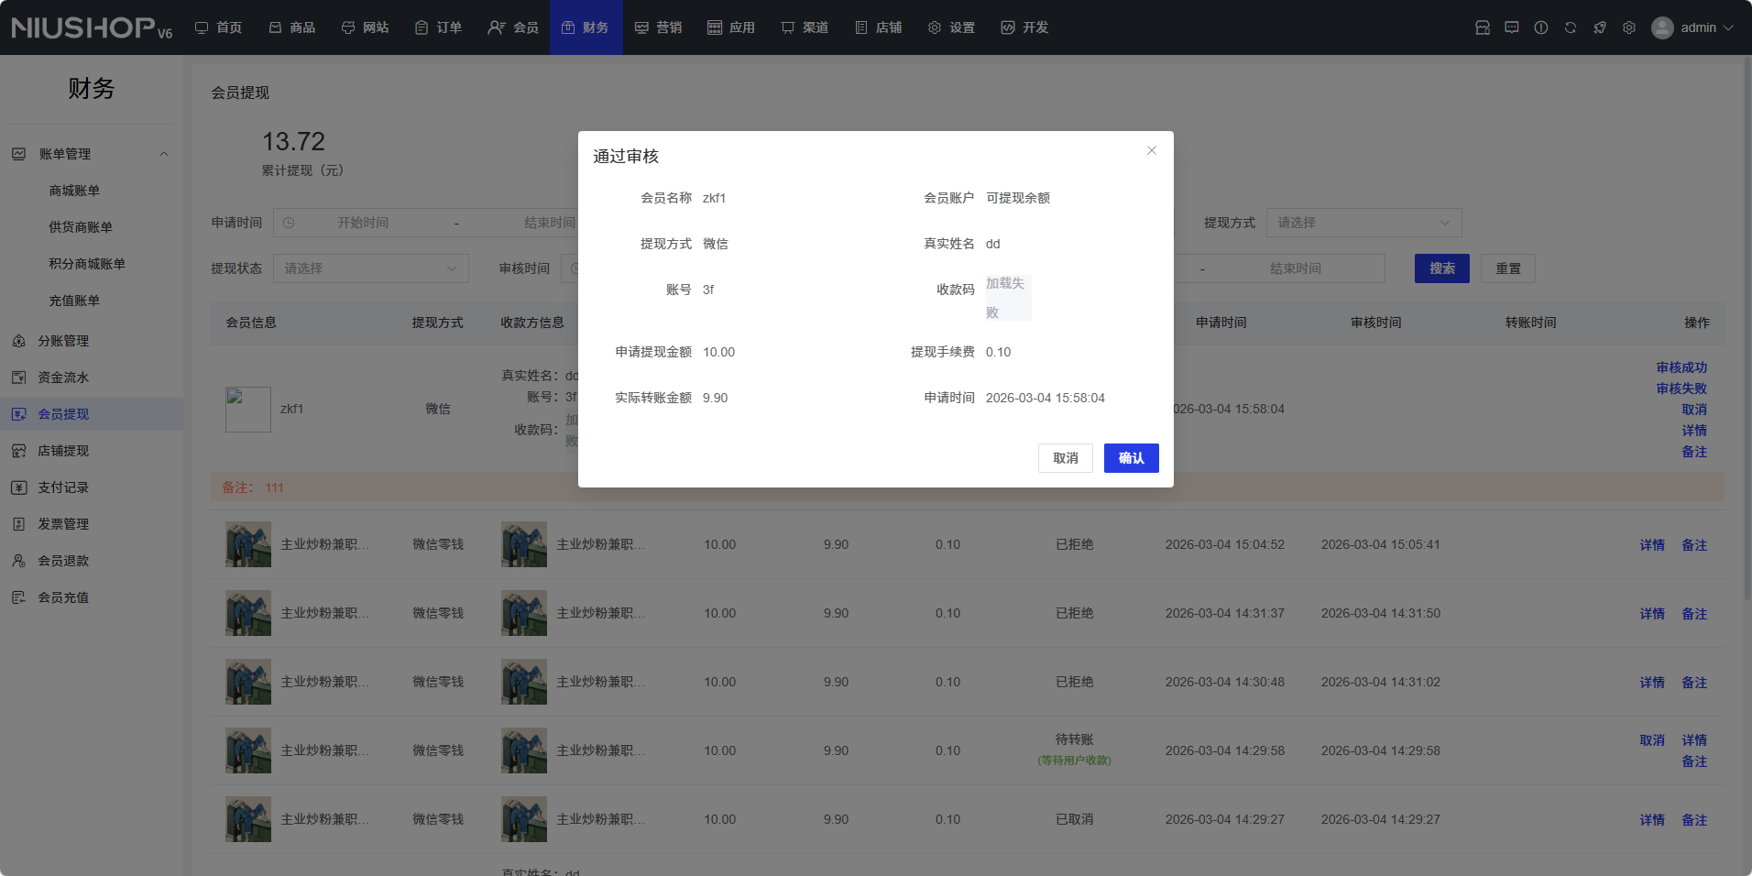
Task: Click the blue 搜索 button
Action: (x=1441, y=268)
